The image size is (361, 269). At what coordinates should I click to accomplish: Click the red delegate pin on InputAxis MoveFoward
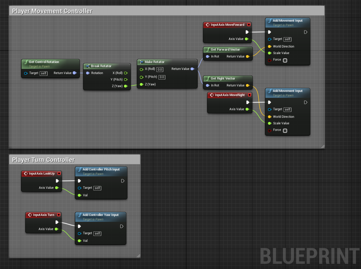click(249, 24)
